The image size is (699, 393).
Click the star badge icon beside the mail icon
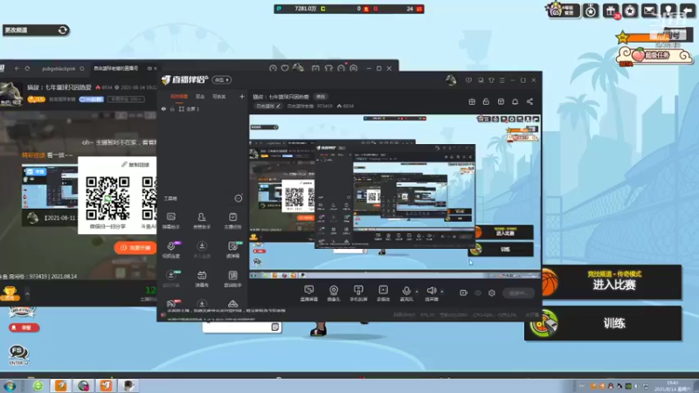pos(630,10)
